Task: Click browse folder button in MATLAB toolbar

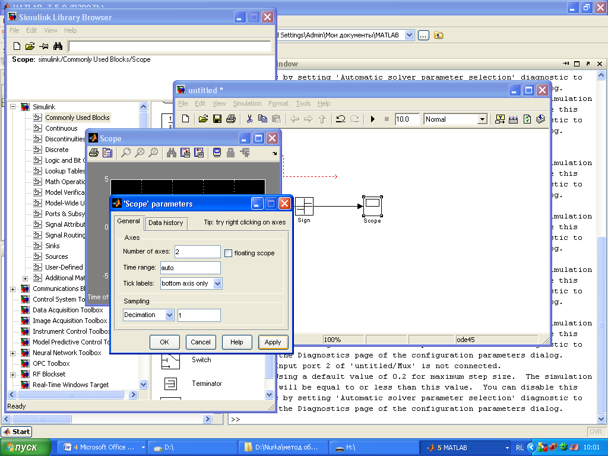Action: click(x=423, y=35)
